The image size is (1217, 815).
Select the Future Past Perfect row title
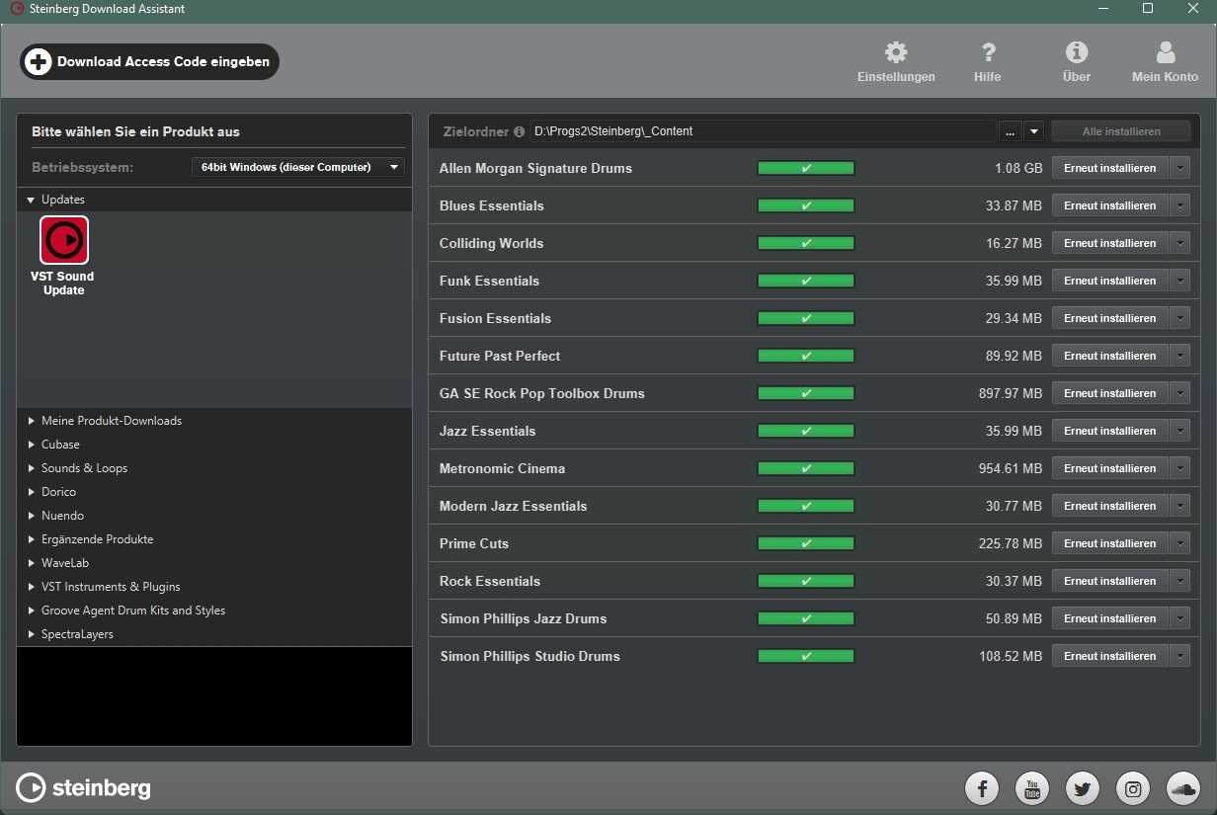click(500, 356)
